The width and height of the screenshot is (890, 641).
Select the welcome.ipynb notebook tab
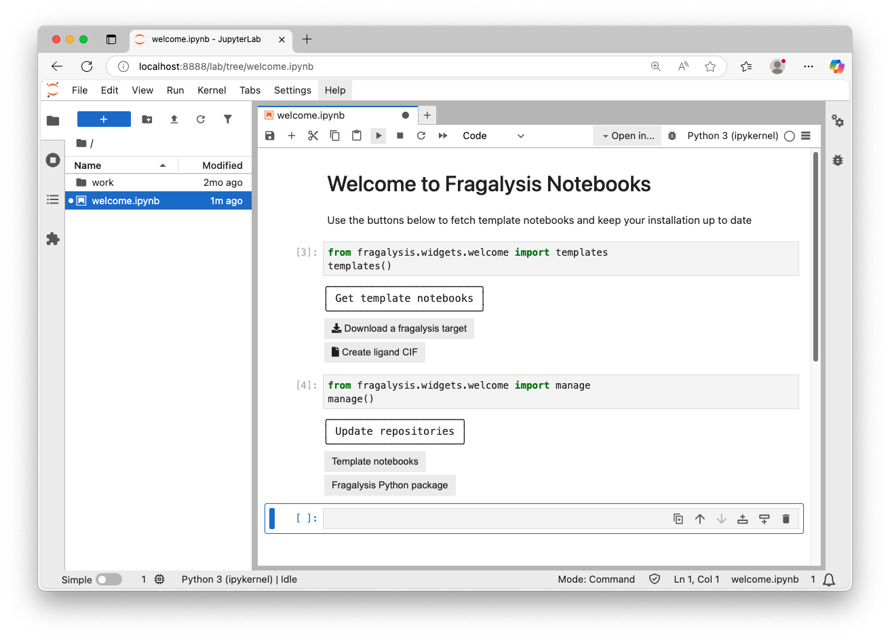337,115
